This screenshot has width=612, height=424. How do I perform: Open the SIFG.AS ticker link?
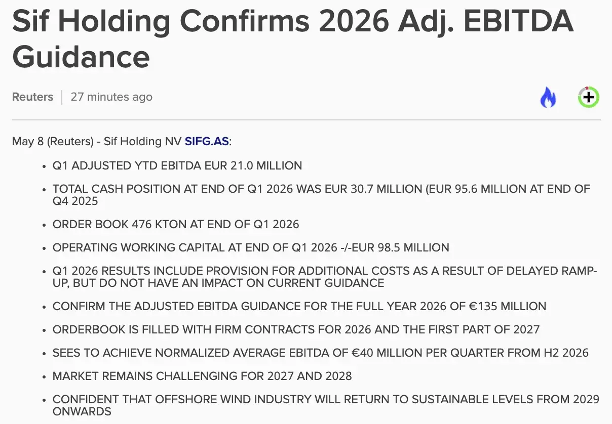tap(207, 141)
